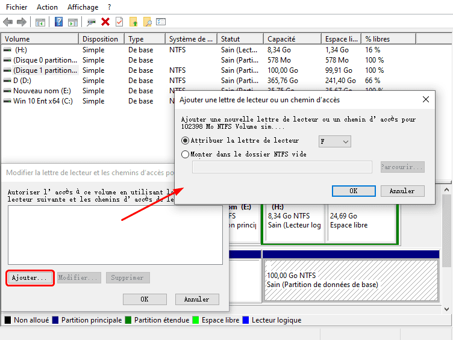Click drive icon of Disque 0 partition row
This screenshot has width=453, height=340.
click(x=7, y=60)
